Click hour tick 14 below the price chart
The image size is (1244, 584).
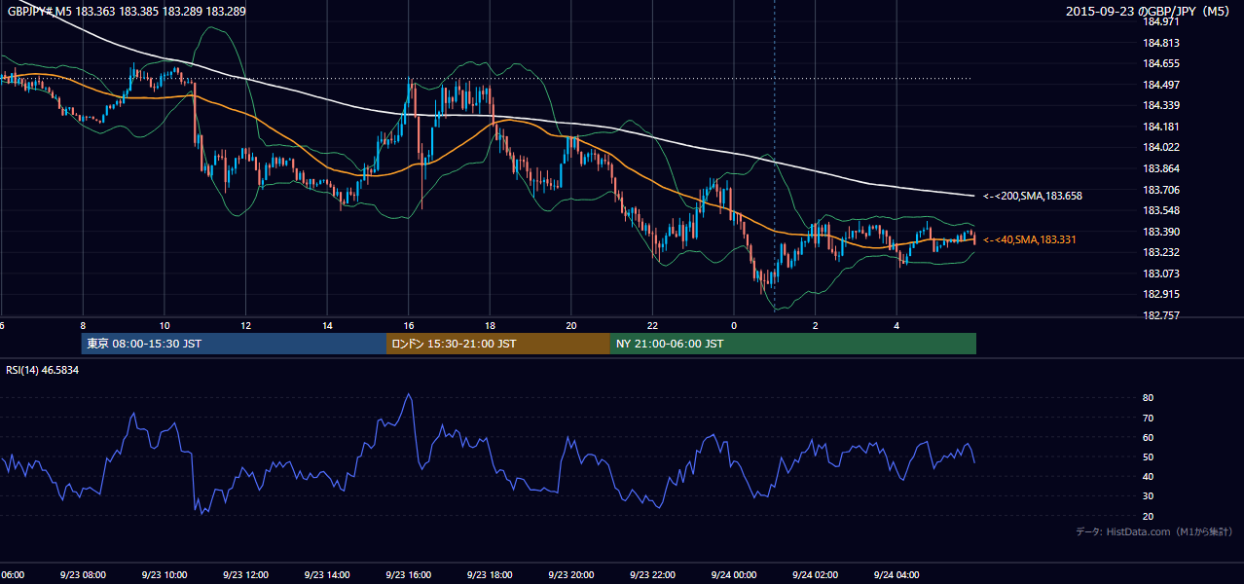327,326
